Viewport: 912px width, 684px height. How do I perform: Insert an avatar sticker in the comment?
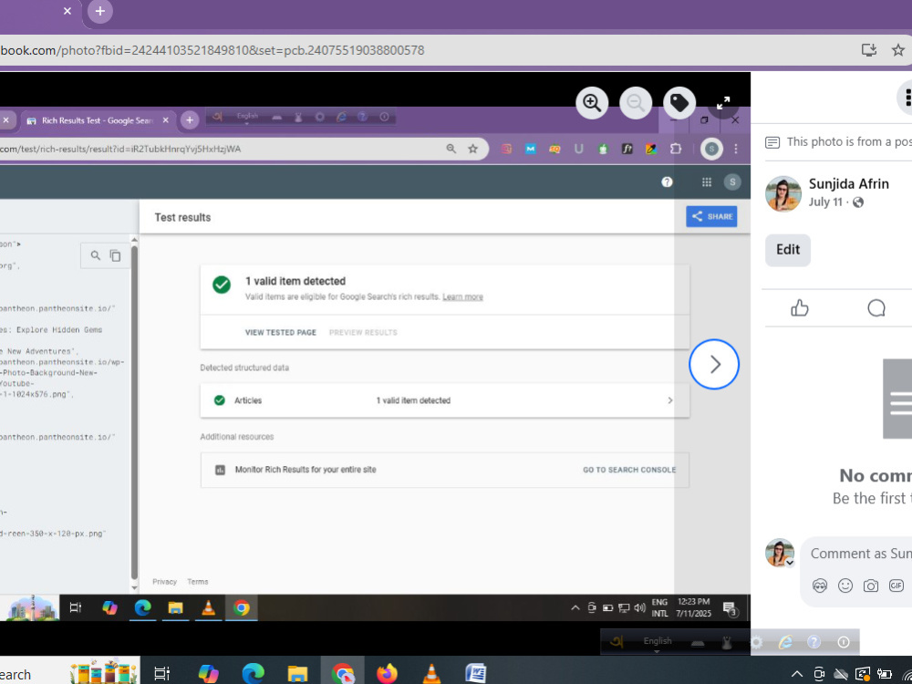(820, 586)
